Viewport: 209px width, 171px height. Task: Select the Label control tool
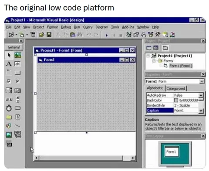(x=9, y=64)
